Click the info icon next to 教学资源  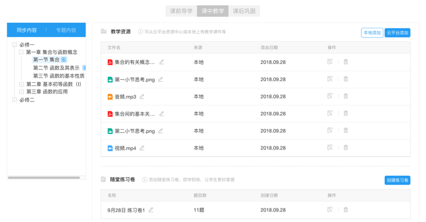pyautogui.click(x=140, y=32)
